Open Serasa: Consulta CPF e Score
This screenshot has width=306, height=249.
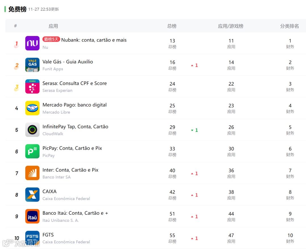(75, 83)
